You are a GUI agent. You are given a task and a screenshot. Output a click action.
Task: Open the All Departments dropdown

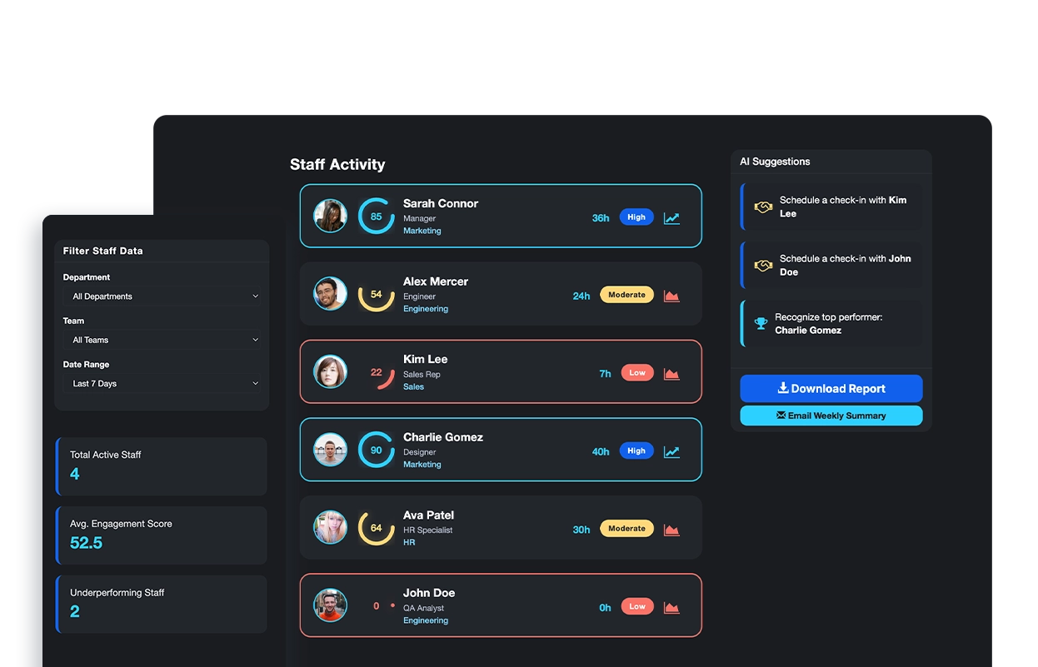pyautogui.click(x=162, y=296)
